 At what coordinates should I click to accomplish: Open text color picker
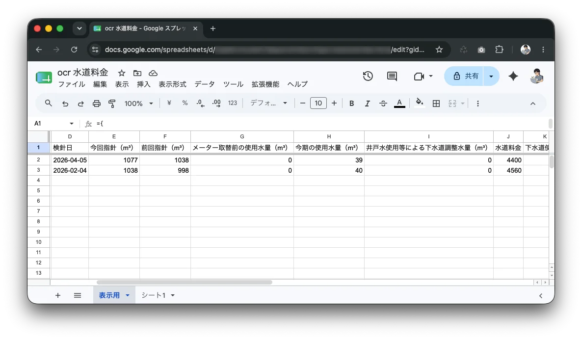[x=399, y=103]
